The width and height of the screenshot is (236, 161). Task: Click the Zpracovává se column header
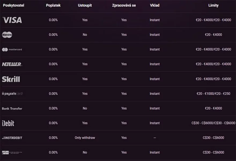pos(124,5)
